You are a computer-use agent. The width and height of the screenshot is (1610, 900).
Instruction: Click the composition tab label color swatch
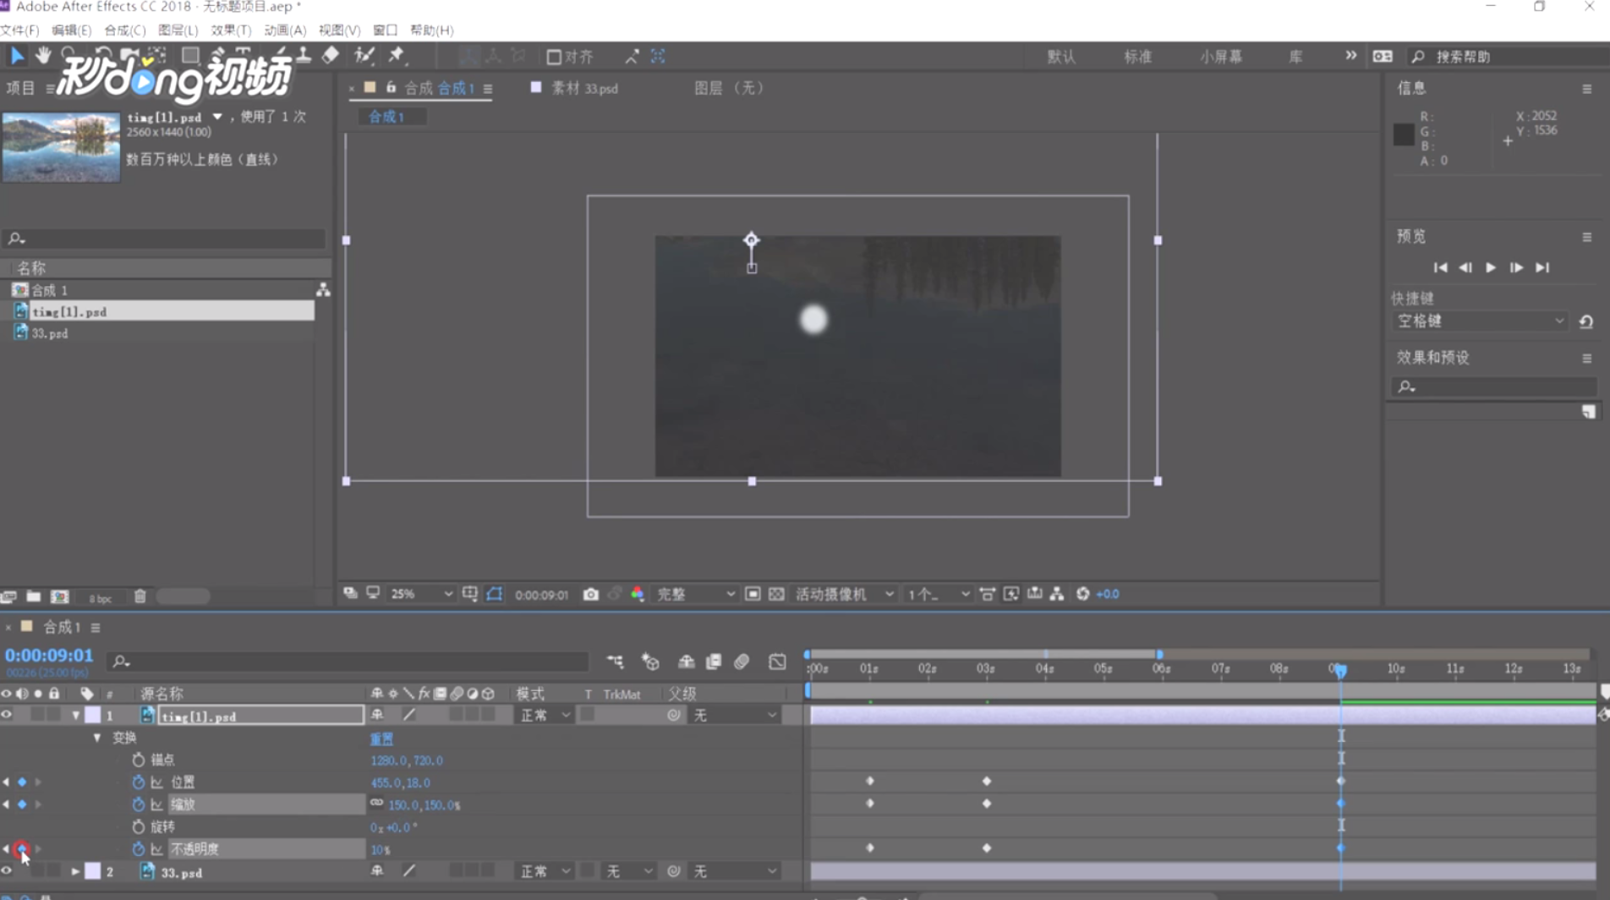tap(370, 87)
